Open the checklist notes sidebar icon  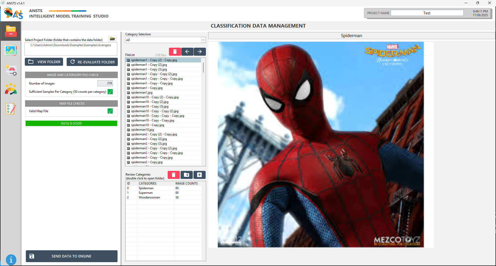click(x=11, y=109)
